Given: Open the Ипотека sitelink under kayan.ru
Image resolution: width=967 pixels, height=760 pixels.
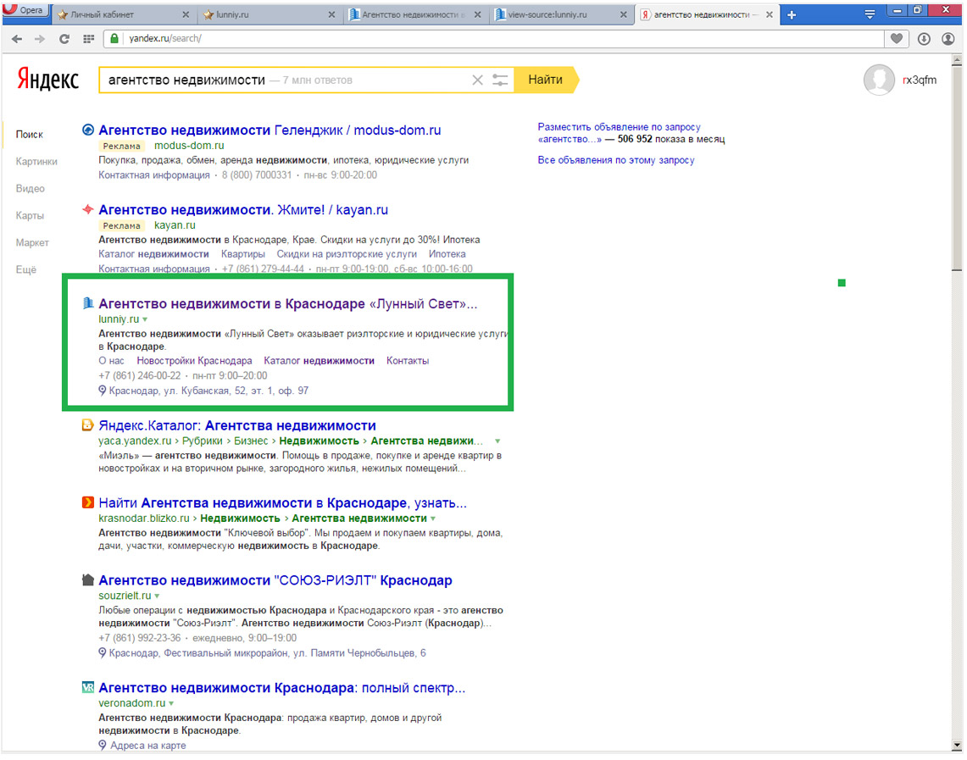Looking at the screenshot, I should tap(447, 254).
